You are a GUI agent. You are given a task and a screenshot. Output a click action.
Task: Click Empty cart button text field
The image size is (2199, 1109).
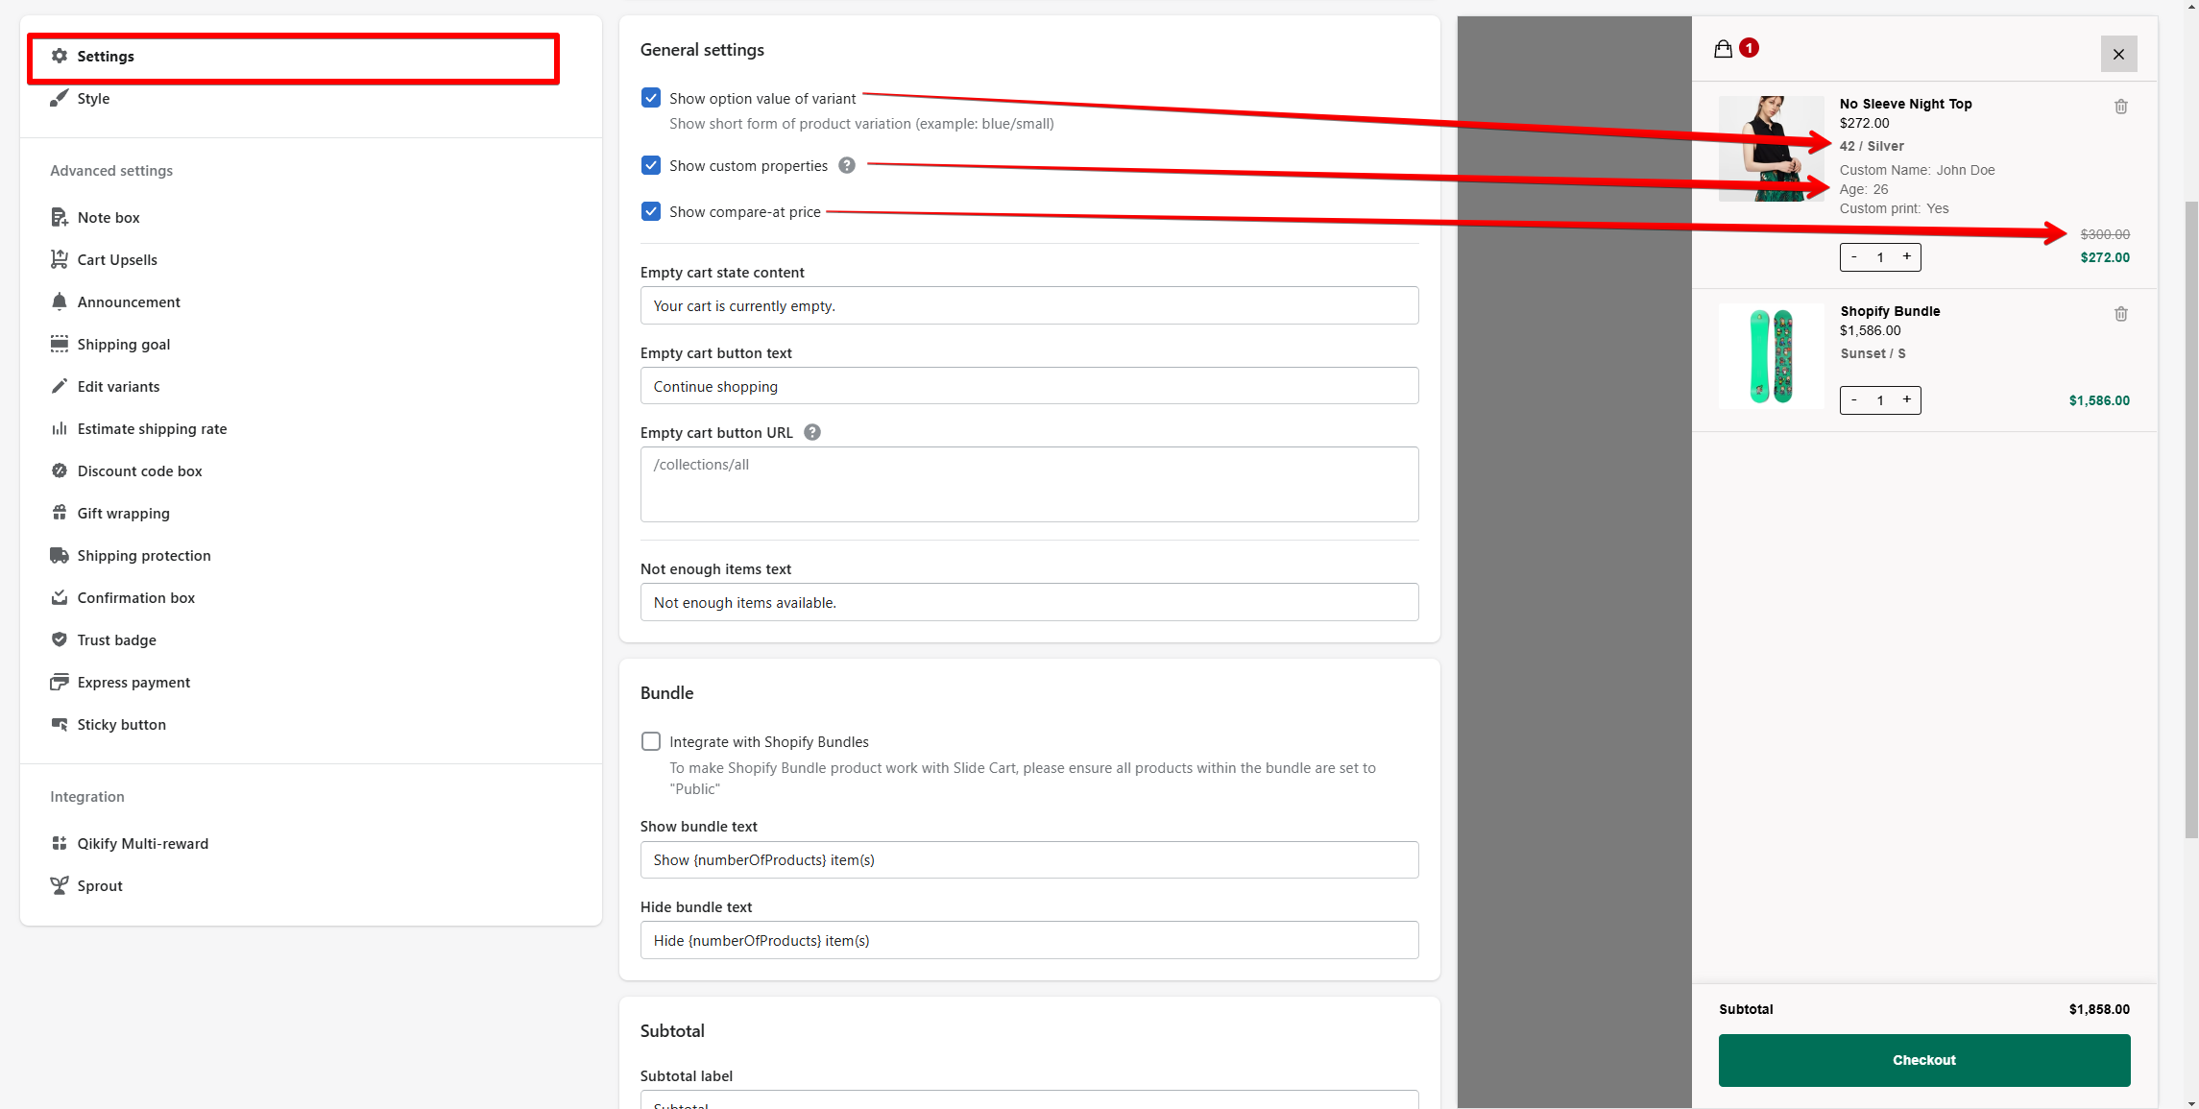click(x=1029, y=386)
